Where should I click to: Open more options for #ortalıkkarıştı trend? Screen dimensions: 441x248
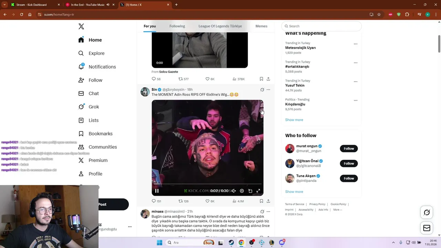[x=356, y=63]
